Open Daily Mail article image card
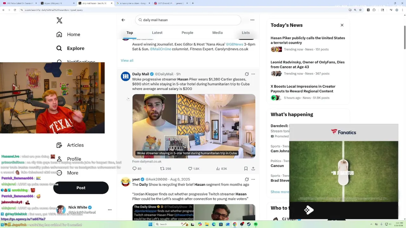 coord(194,126)
